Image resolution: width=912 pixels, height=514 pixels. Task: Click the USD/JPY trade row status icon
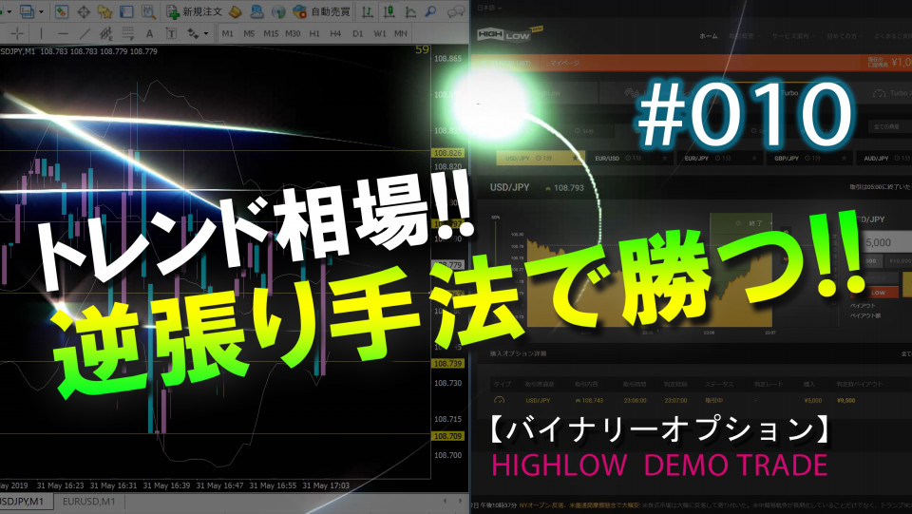pos(499,401)
